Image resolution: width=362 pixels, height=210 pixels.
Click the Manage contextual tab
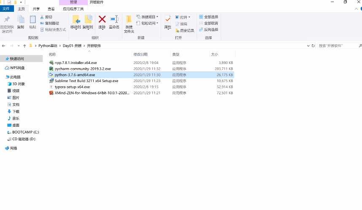pos(73,2)
